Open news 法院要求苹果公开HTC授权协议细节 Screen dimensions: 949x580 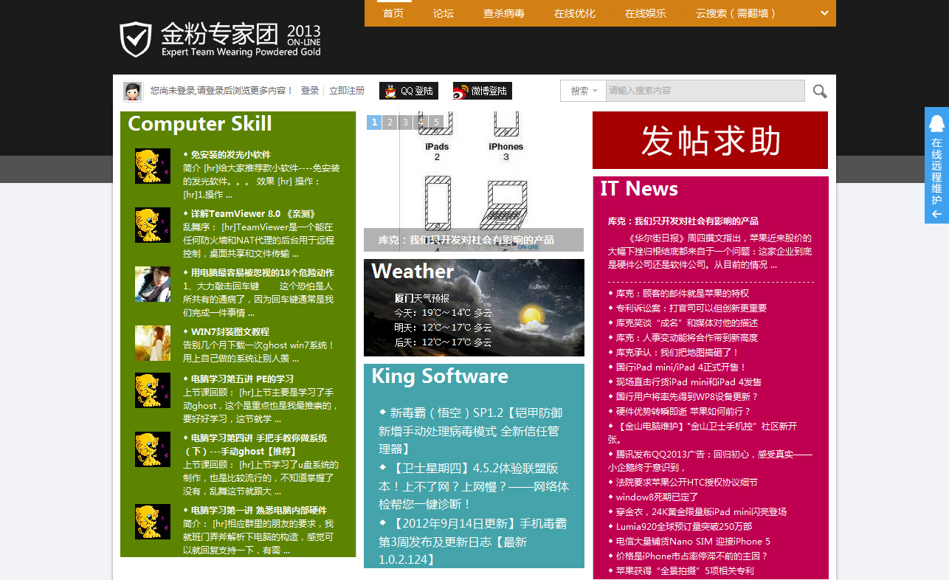(x=687, y=483)
